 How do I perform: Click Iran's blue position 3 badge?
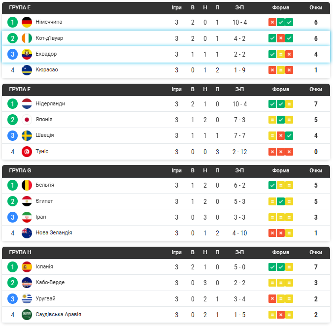pyautogui.click(x=12, y=217)
